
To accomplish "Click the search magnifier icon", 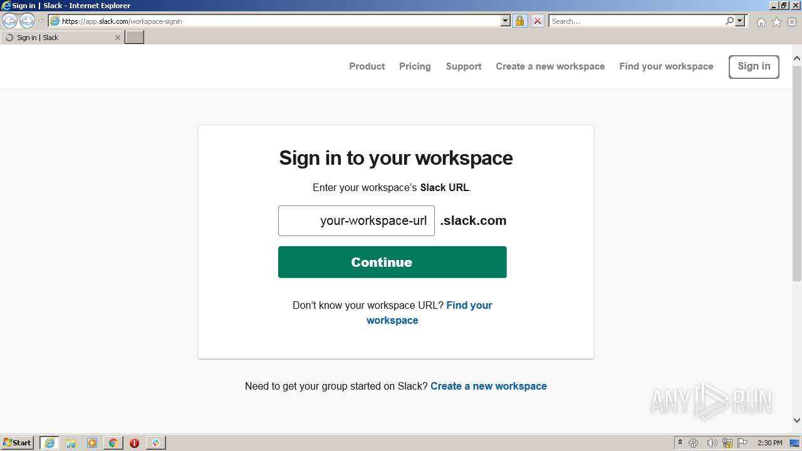I will [729, 21].
